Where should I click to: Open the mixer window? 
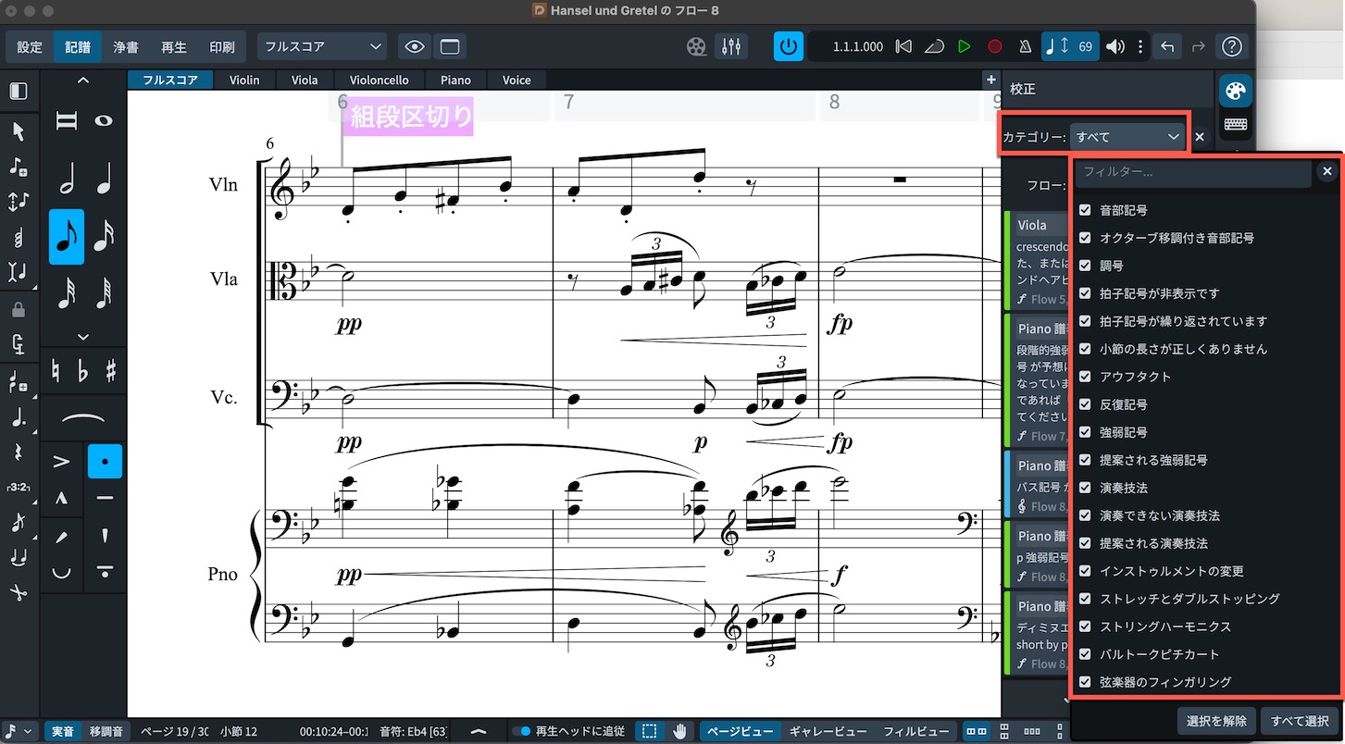pos(731,46)
